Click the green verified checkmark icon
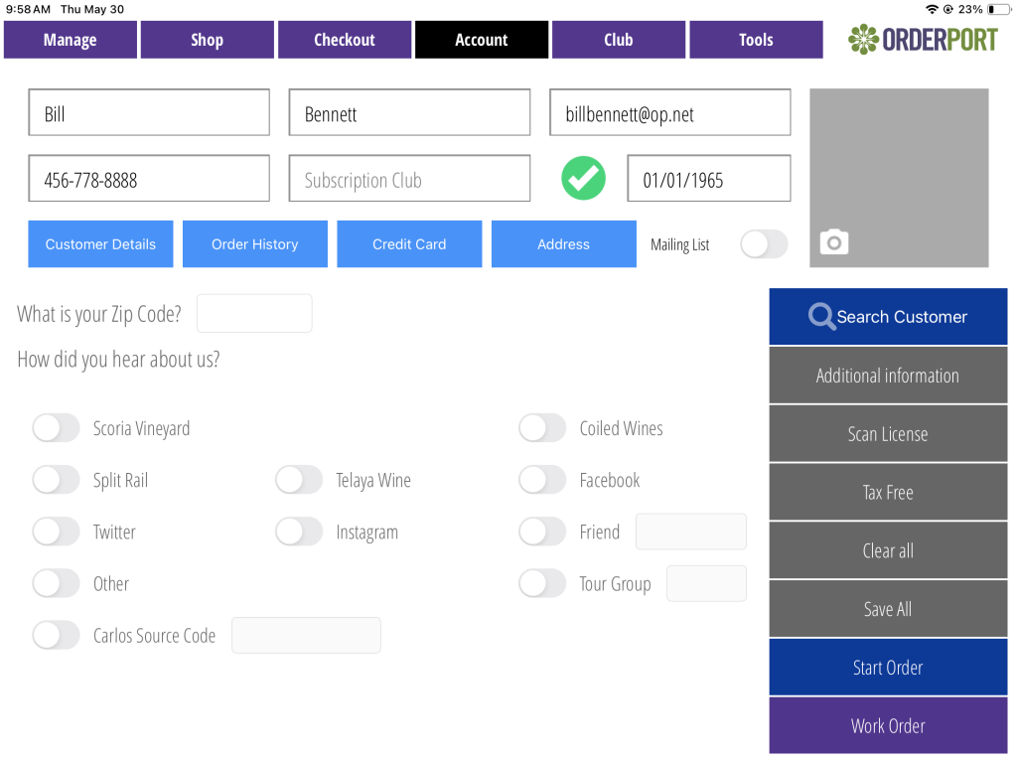Image resolution: width=1017 pixels, height=763 pixels. [583, 179]
